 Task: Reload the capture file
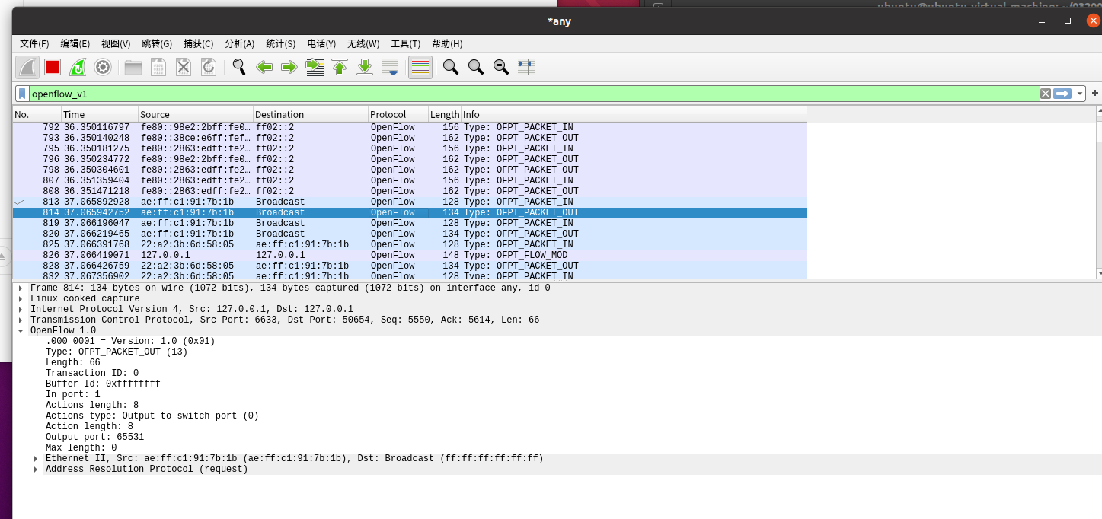click(x=209, y=67)
